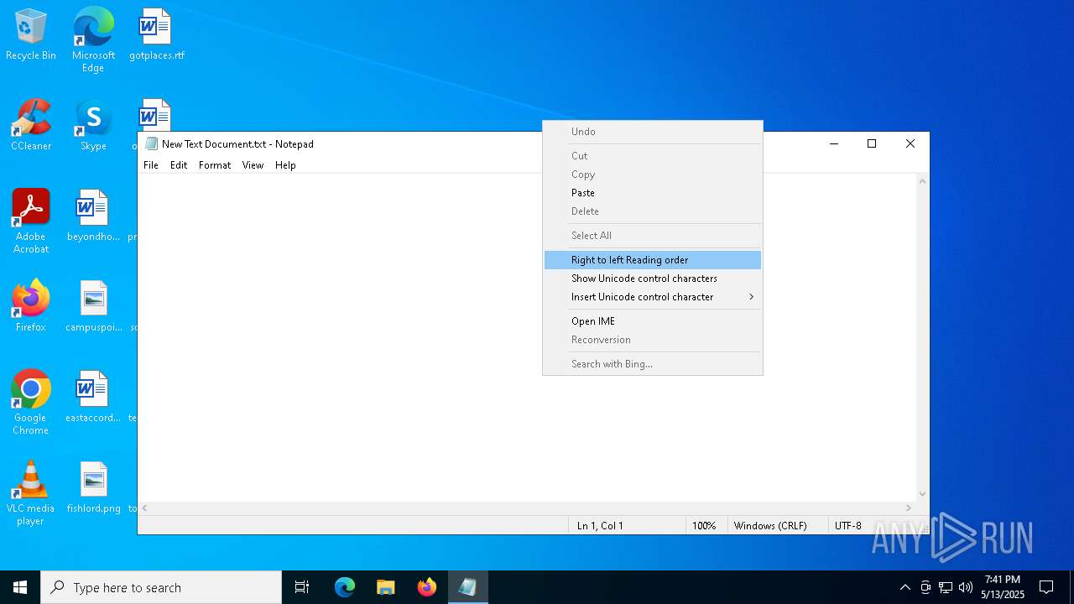Viewport: 1074px width, 604px height.
Task: Open the CCleaner desktop shortcut
Action: (31, 125)
